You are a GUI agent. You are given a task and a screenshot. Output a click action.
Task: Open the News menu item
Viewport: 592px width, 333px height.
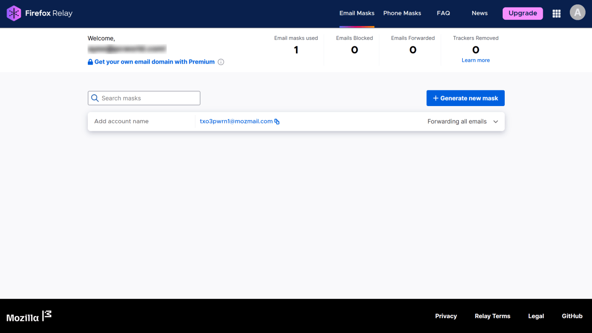(x=479, y=13)
